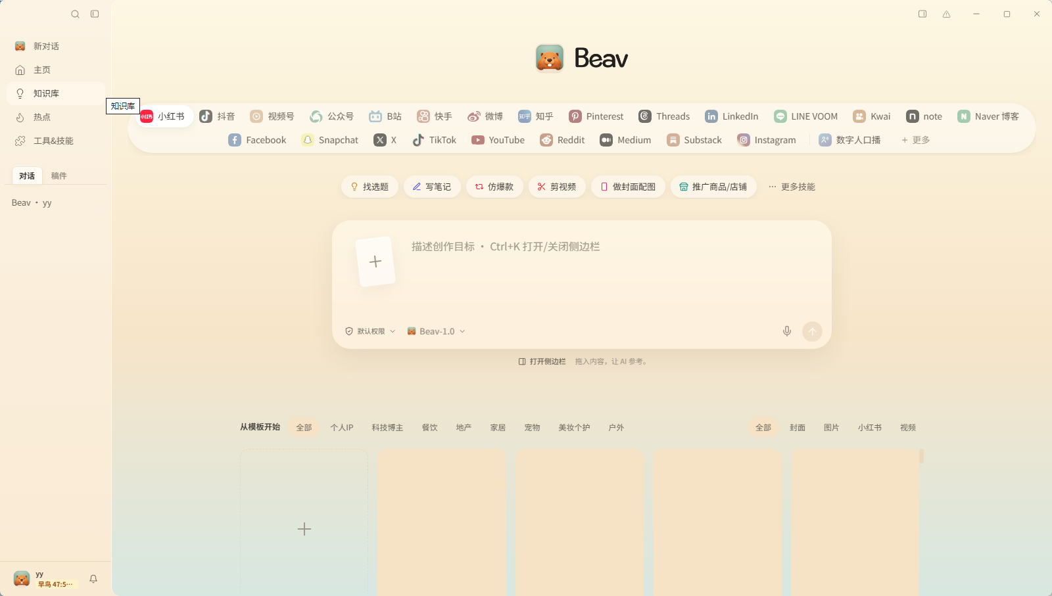Click the 推广商品/店铺 button
The image size is (1052, 596).
713,187
